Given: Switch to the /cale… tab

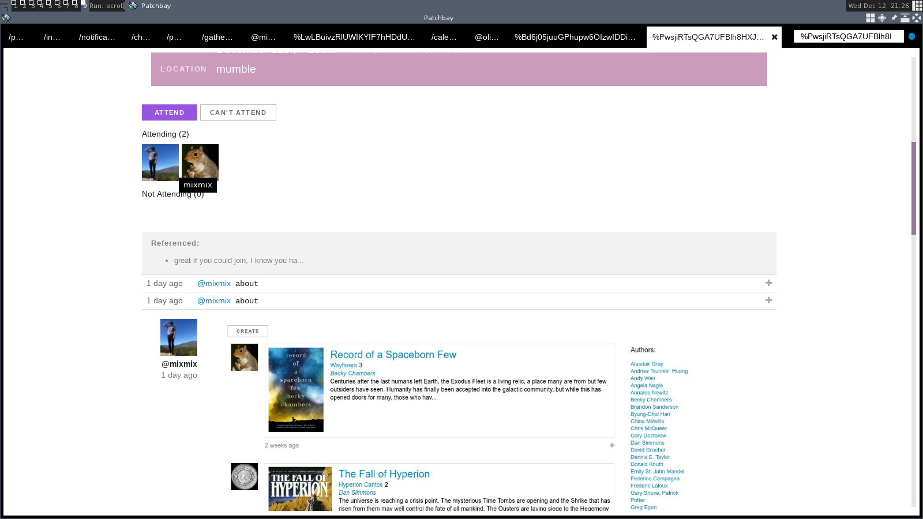Looking at the screenshot, I should coord(444,37).
